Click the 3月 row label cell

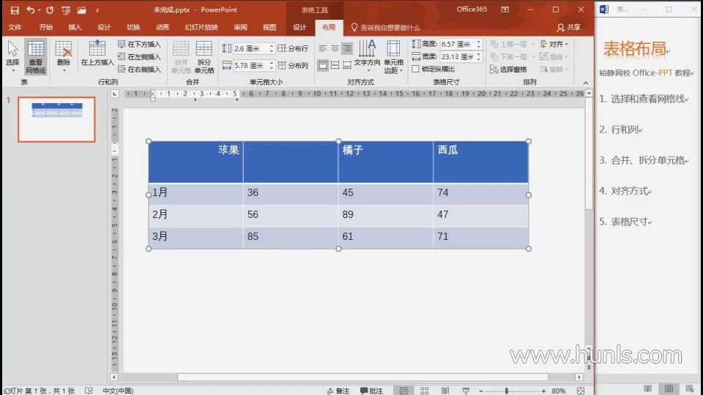tap(196, 236)
